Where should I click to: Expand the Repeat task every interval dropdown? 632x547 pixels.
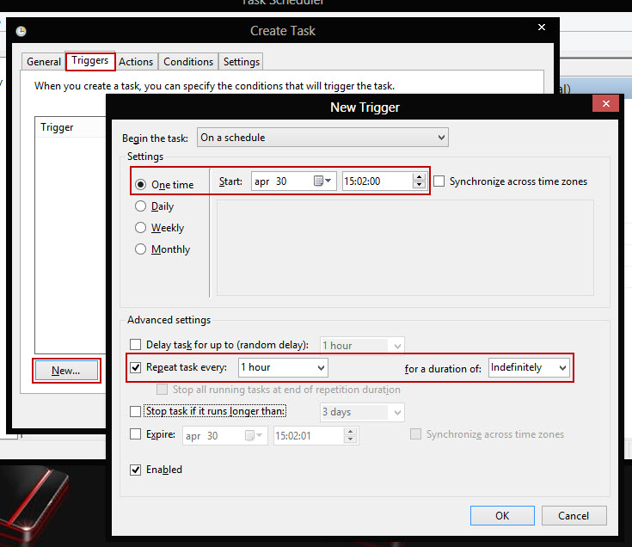(283, 367)
